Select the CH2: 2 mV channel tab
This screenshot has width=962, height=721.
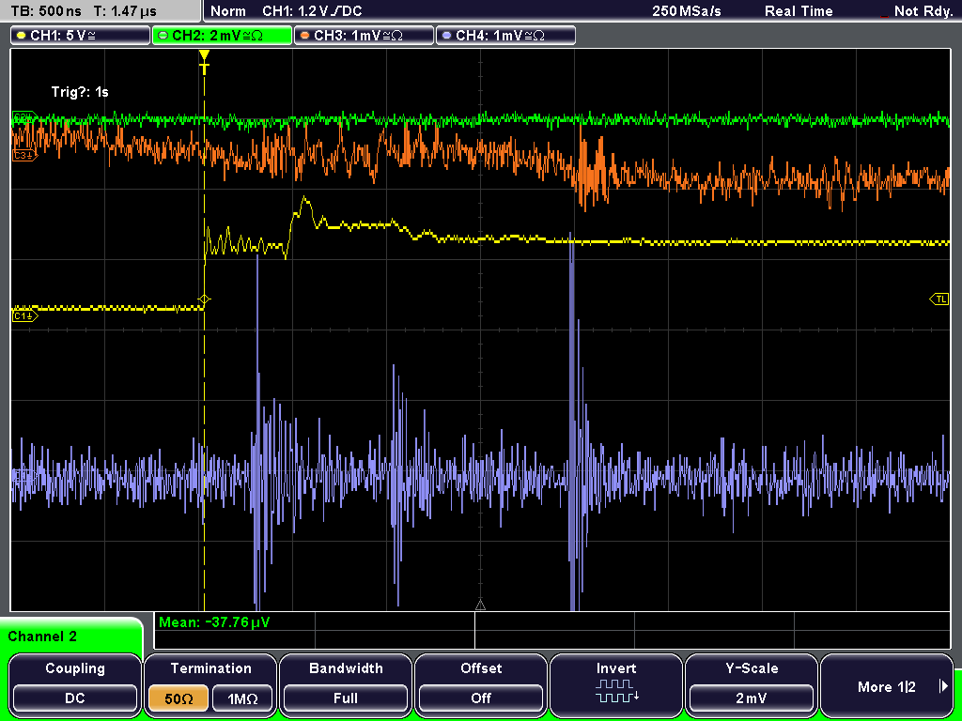(x=222, y=36)
